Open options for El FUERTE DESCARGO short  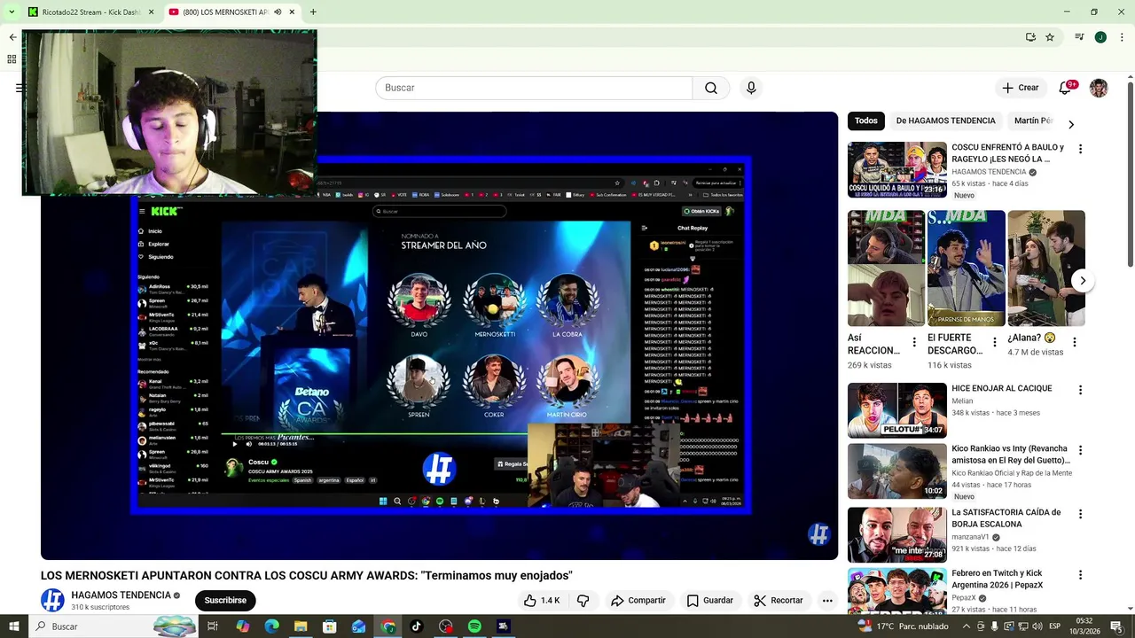994,342
